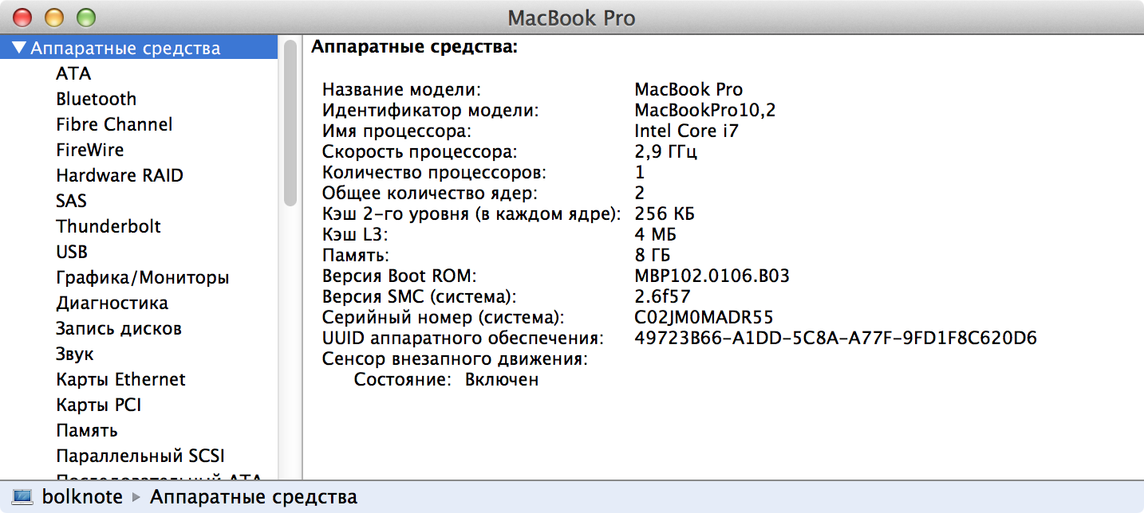
Task: Click the processor name Intel Core i7
Action: coord(686,131)
